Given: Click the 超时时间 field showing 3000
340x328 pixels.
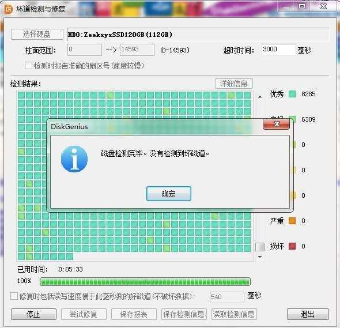Looking at the screenshot, I should [278, 50].
